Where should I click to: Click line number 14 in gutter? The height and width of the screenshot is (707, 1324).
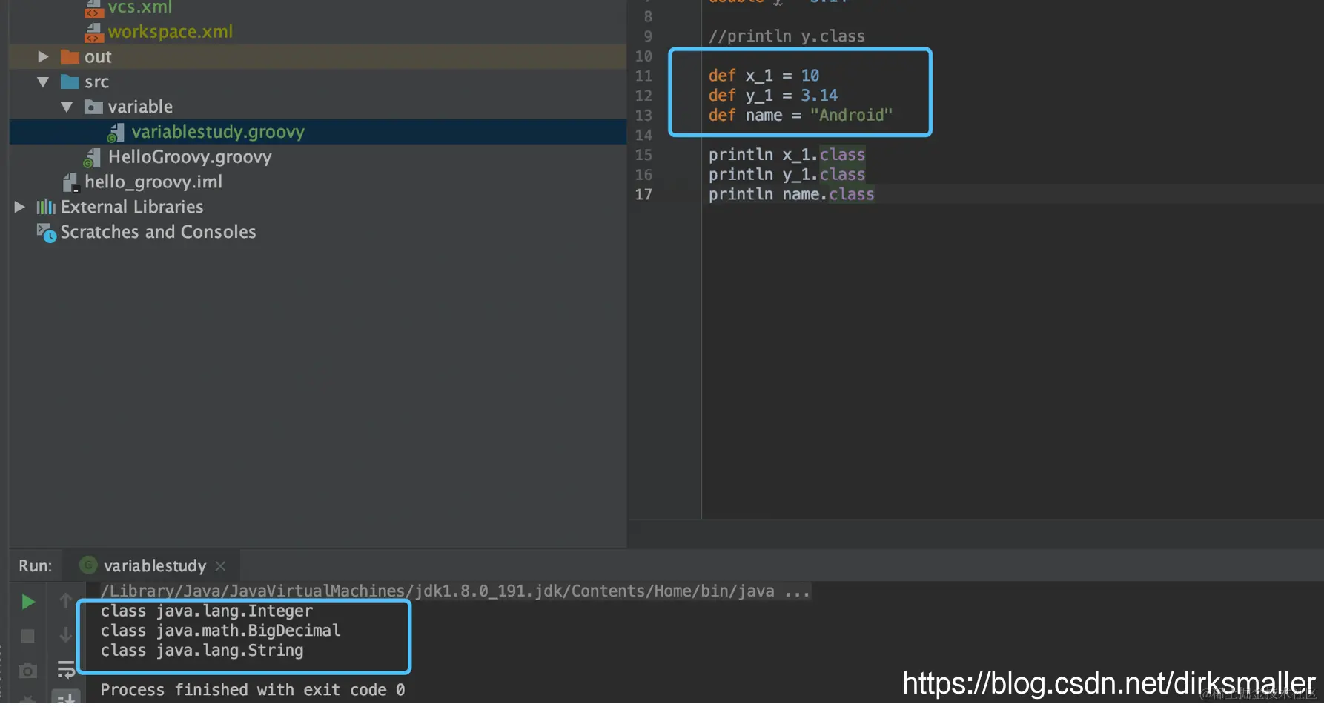pyautogui.click(x=643, y=135)
